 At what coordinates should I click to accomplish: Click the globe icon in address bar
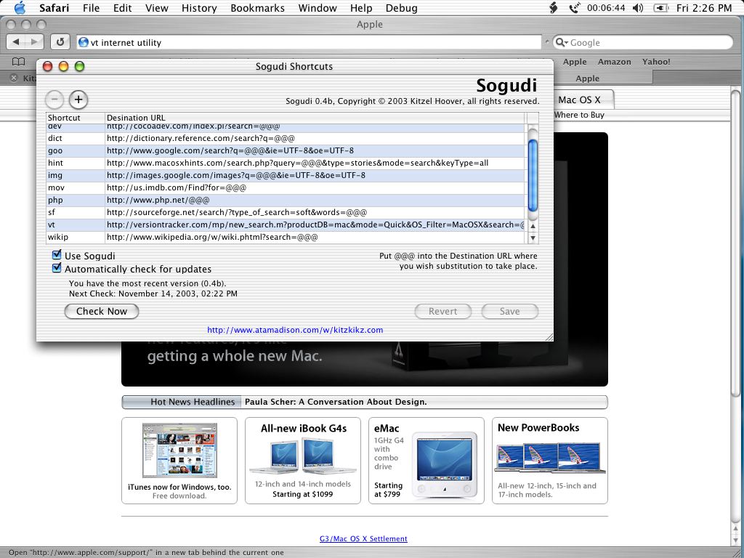click(x=84, y=42)
